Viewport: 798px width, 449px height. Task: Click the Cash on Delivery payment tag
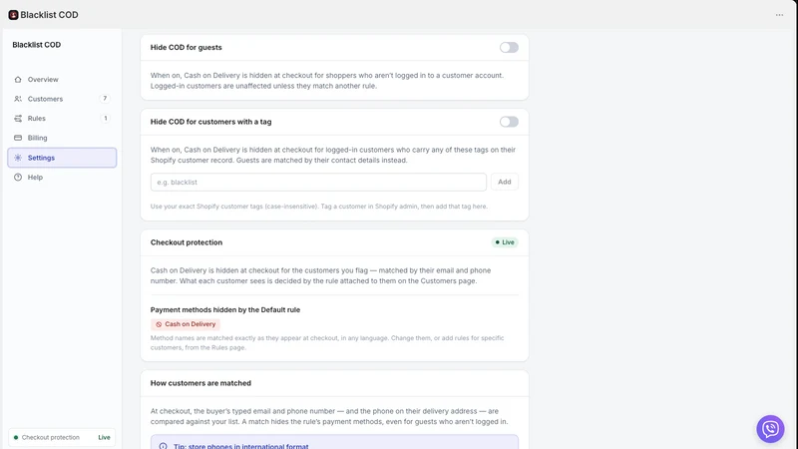186,324
